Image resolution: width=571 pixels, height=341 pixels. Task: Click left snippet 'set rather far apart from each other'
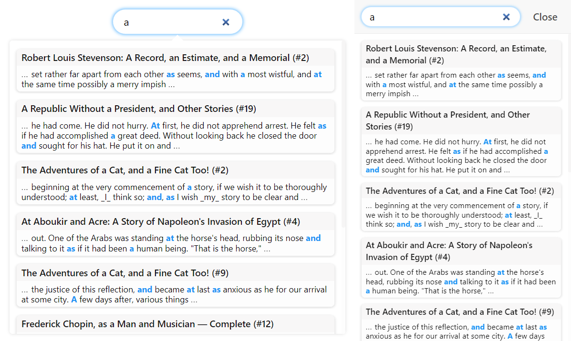(98, 74)
